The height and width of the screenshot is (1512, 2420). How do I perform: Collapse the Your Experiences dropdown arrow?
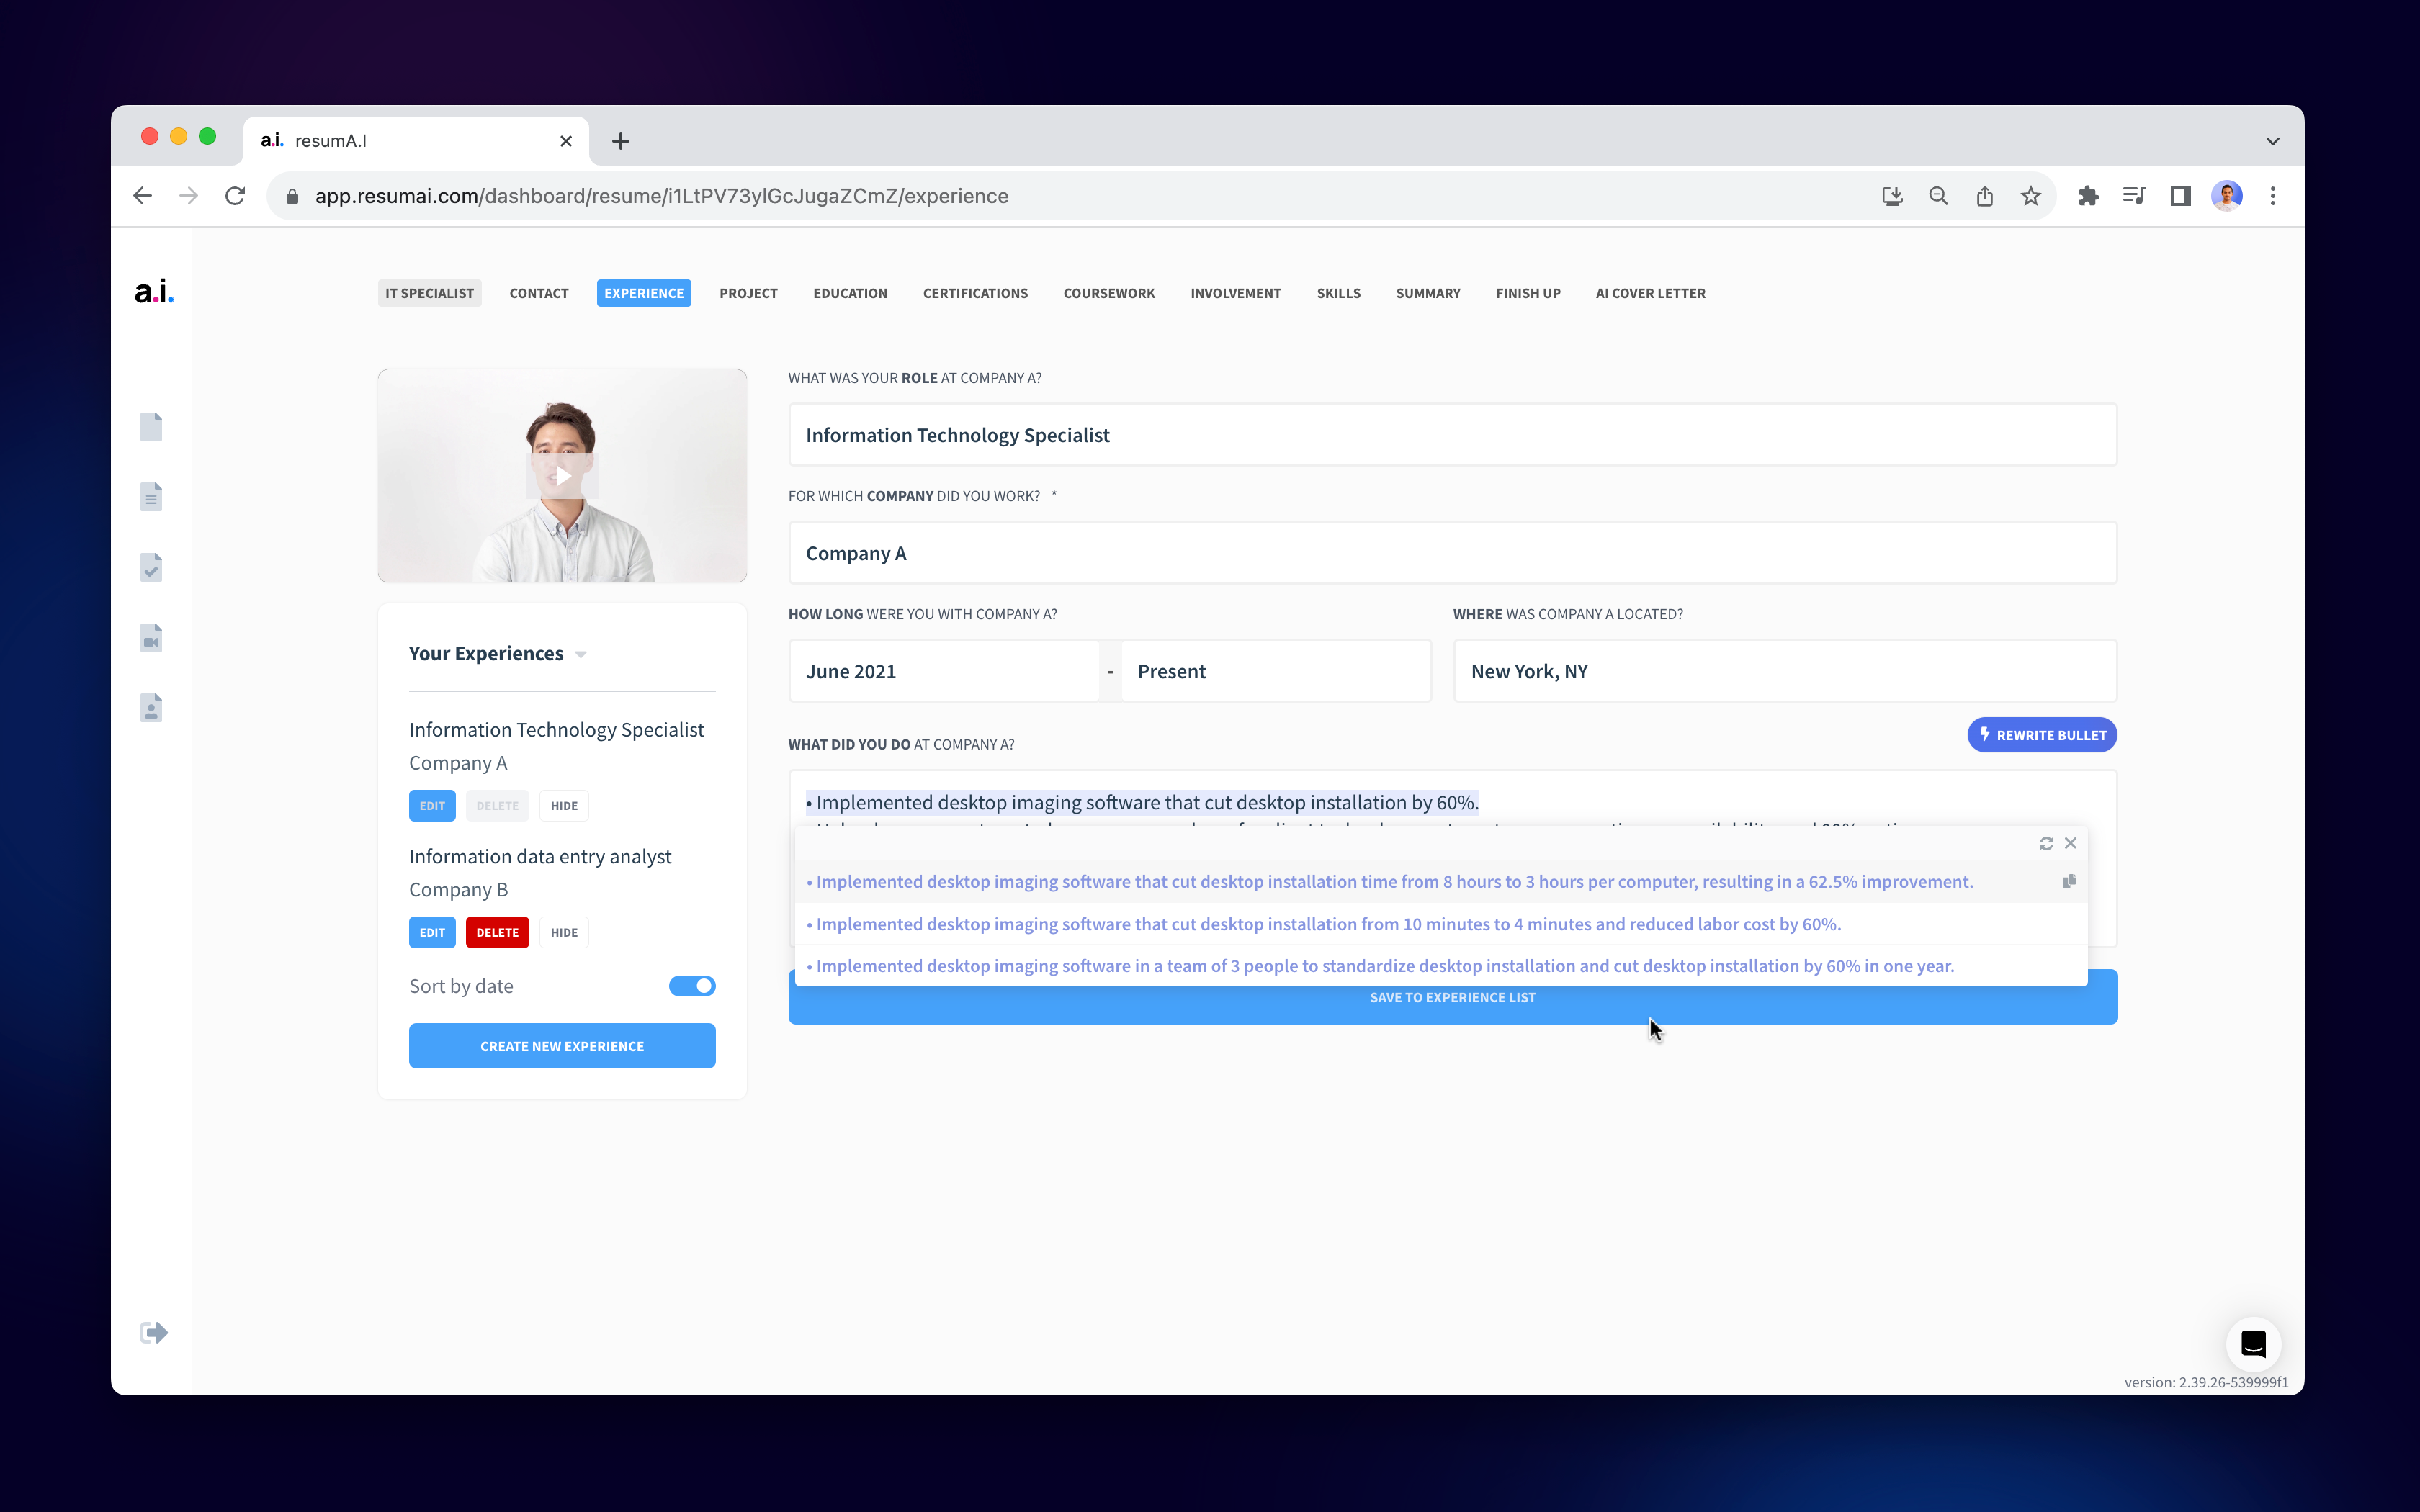tap(581, 655)
